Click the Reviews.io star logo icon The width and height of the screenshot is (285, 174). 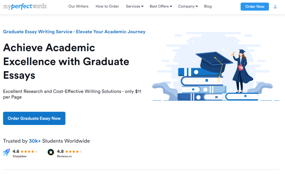tap(51, 152)
